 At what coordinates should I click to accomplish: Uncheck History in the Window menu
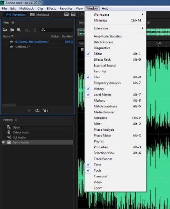click(x=115, y=89)
